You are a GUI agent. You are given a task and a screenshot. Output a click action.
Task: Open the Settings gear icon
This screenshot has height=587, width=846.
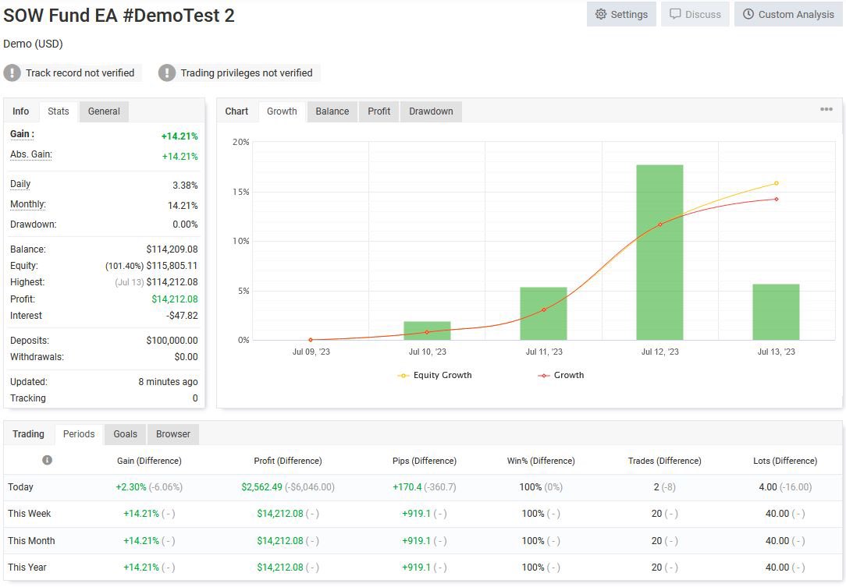click(600, 14)
